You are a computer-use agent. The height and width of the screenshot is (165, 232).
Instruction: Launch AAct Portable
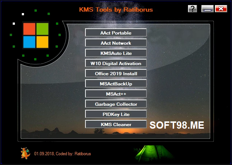pyautogui.click(x=116, y=33)
